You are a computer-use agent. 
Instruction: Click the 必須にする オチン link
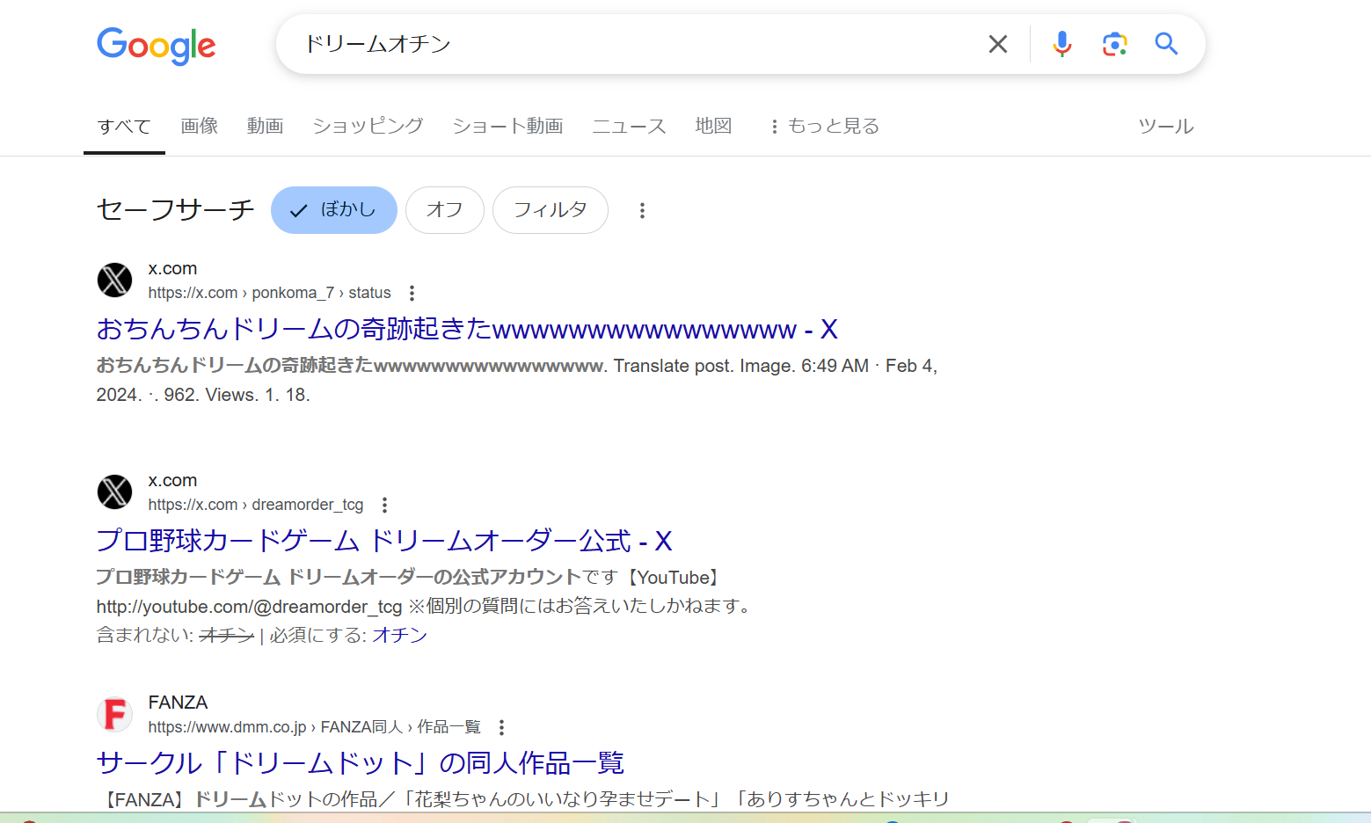click(x=399, y=635)
